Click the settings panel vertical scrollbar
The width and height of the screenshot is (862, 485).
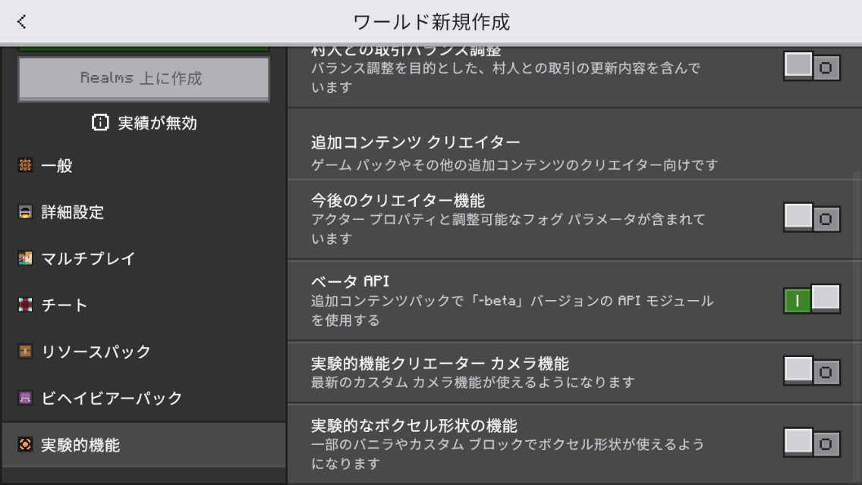tap(857, 328)
